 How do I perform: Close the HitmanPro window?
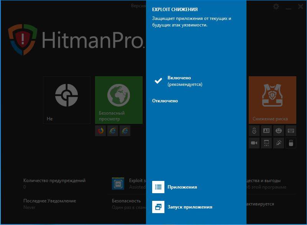coord(300,7)
